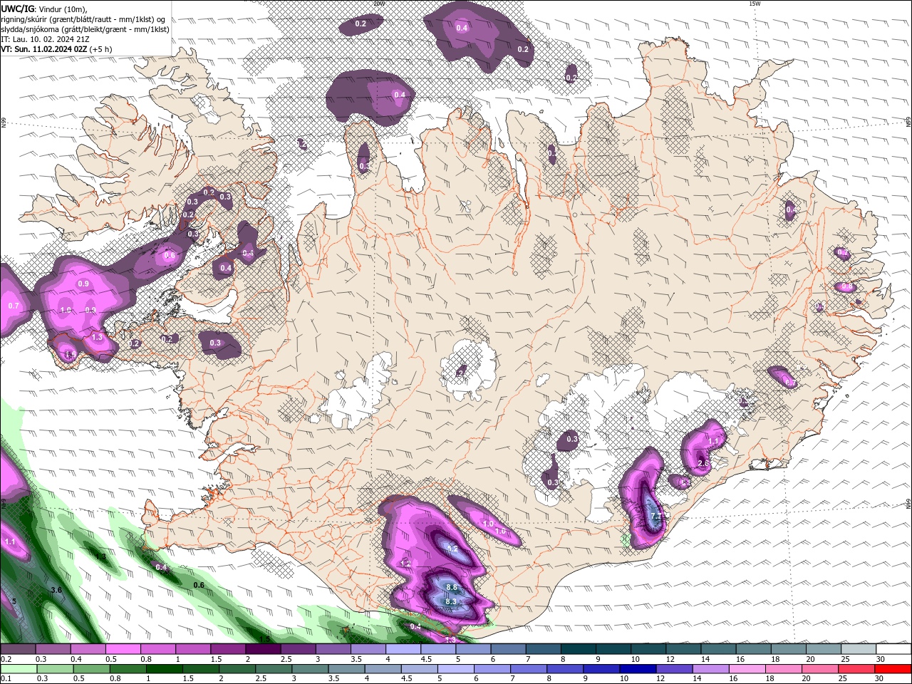The height and width of the screenshot is (684, 912).
Task: Select the 'slydda/snjókoma (grátt/bleikt/grænt' description line
Action: (x=85, y=29)
